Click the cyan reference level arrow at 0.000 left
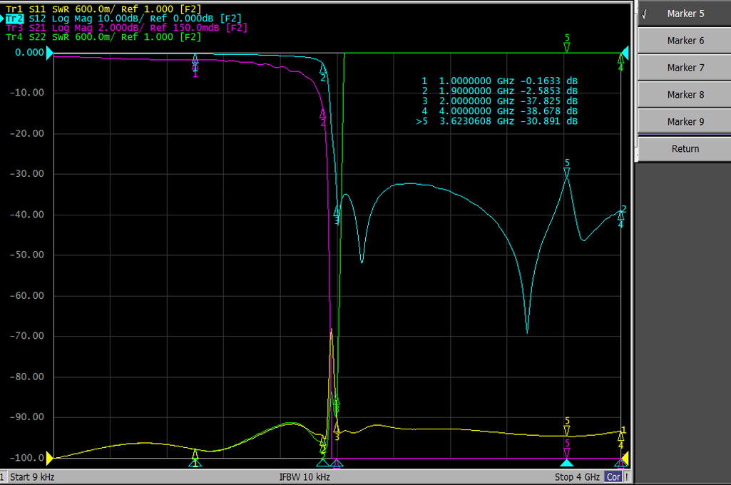This screenshot has width=731, height=485. point(51,53)
